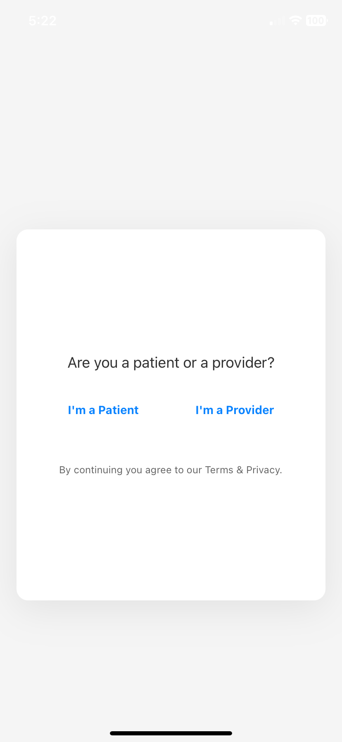Image resolution: width=342 pixels, height=742 pixels.
Task: Click the gray background below the card
Action: pyautogui.click(x=171, y=662)
